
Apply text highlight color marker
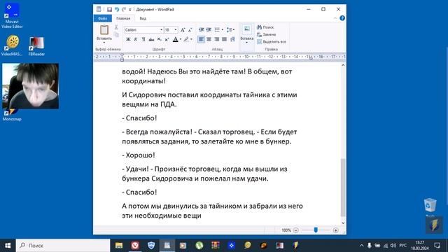(x=186, y=39)
